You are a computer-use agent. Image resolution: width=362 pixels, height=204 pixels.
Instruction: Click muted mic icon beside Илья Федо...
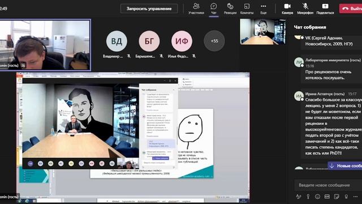[194, 56]
